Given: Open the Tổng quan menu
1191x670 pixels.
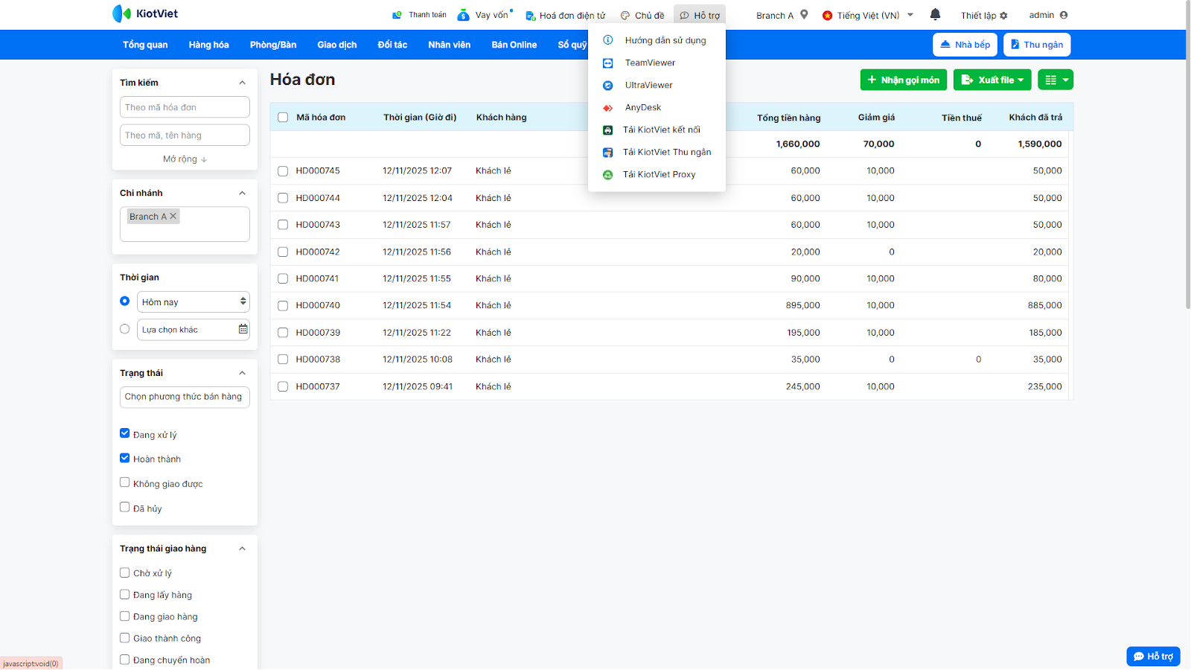Looking at the screenshot, I should [145, 45].
